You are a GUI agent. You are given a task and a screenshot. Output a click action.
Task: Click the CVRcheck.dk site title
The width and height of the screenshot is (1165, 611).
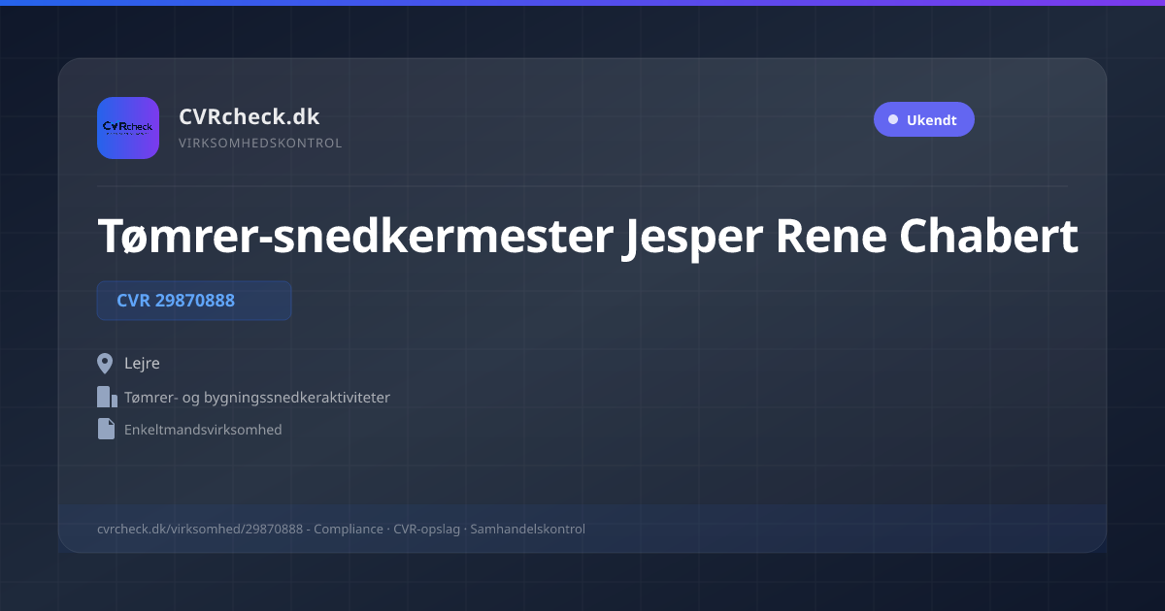click(x=250, y=116)
